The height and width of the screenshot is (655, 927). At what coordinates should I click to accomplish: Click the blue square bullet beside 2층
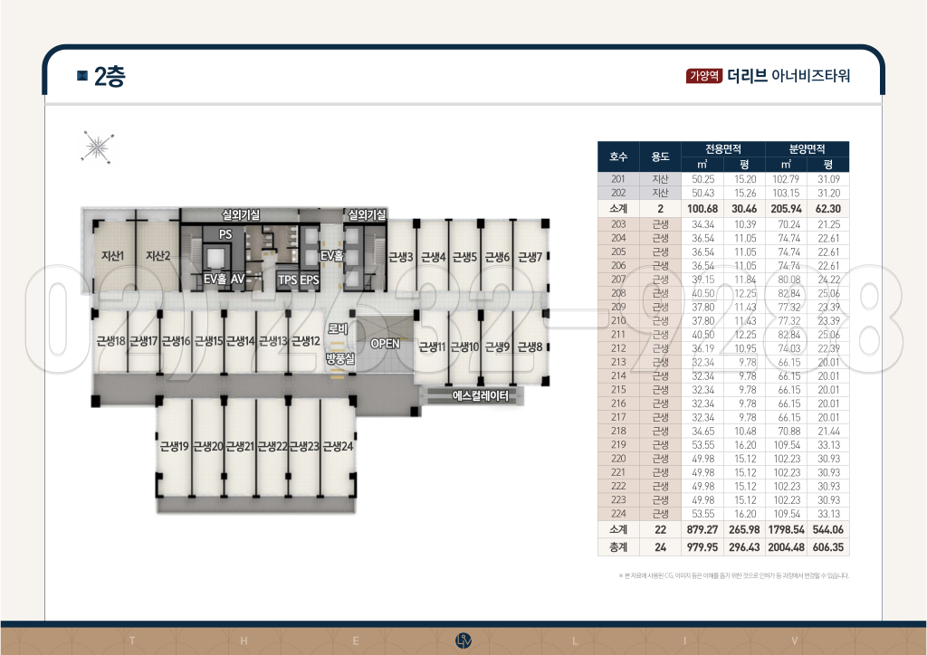(x=82, y=76)
